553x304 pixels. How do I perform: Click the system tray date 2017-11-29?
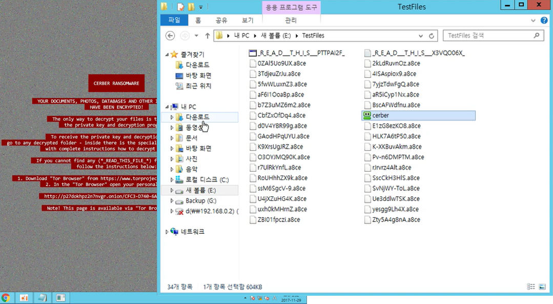coord(291,300)
